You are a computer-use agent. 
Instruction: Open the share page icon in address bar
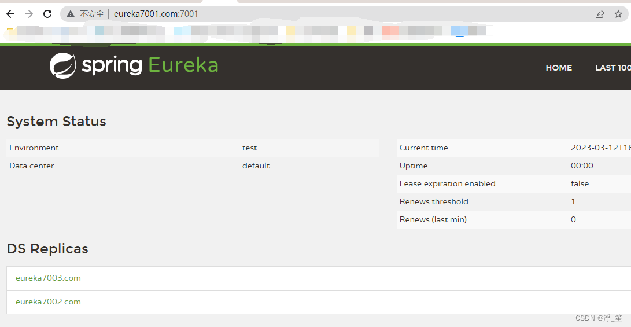[x=600, y=14]
